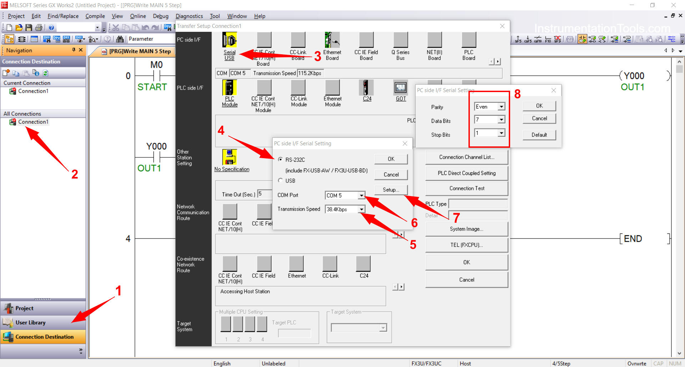
Task: Click the binoculars search toolbar icon
Action: click(120, 39)
